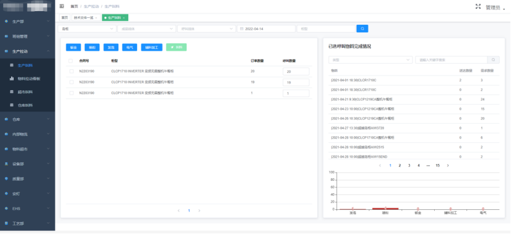Close the green 生产叫料 tab
The height and width of the screenshot is (234, 511).
(124, 17)
